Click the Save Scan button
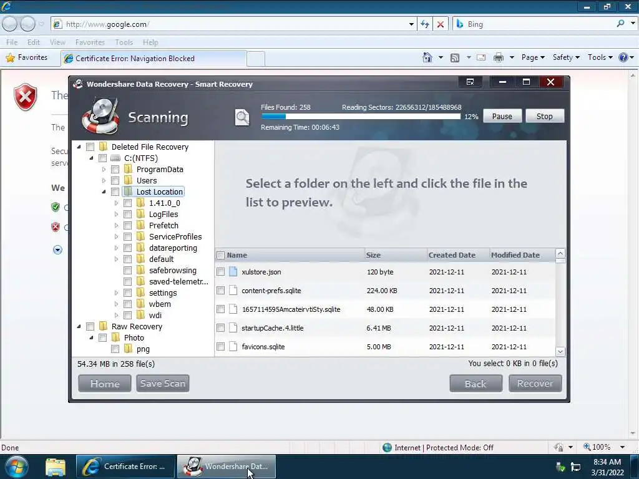This screenshot has height=479, width=639. point(163,384)
